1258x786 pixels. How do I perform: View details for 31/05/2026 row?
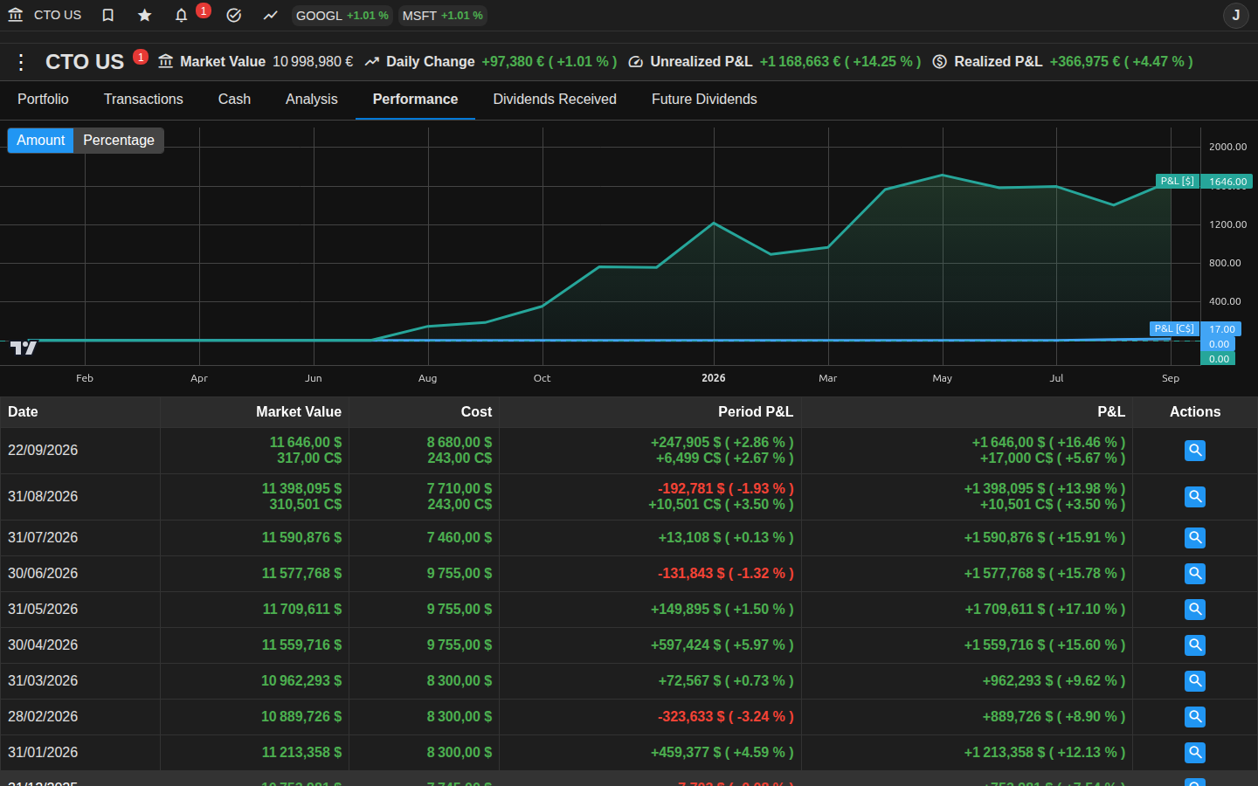point(1195,610)
